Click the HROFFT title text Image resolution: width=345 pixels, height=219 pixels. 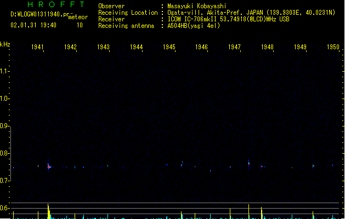click(56, 4)
